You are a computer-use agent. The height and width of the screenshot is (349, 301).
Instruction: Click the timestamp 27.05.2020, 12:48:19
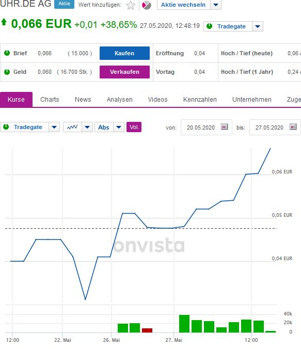click(x=170, y=26)
